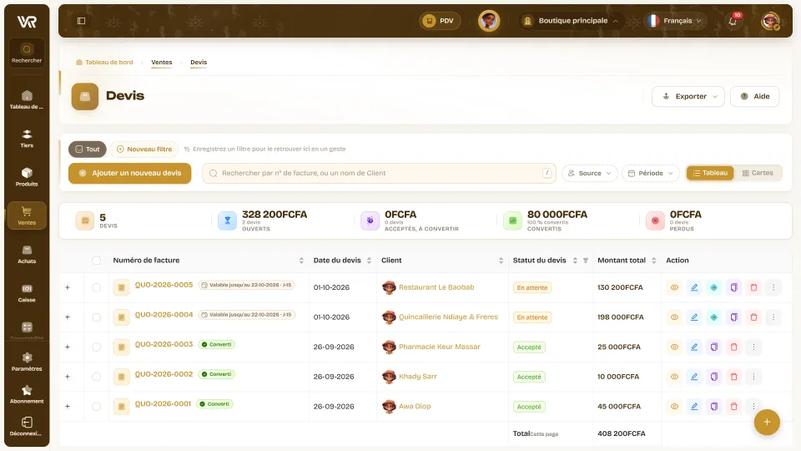Focus the invoice or client search field
Screen dimensions: 801x451
coord(379,174)
